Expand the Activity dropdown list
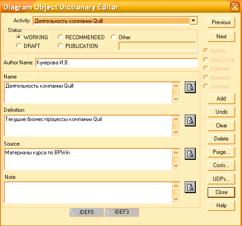Image resolution: width=242 pixels, height=226 pixels. 194,21
